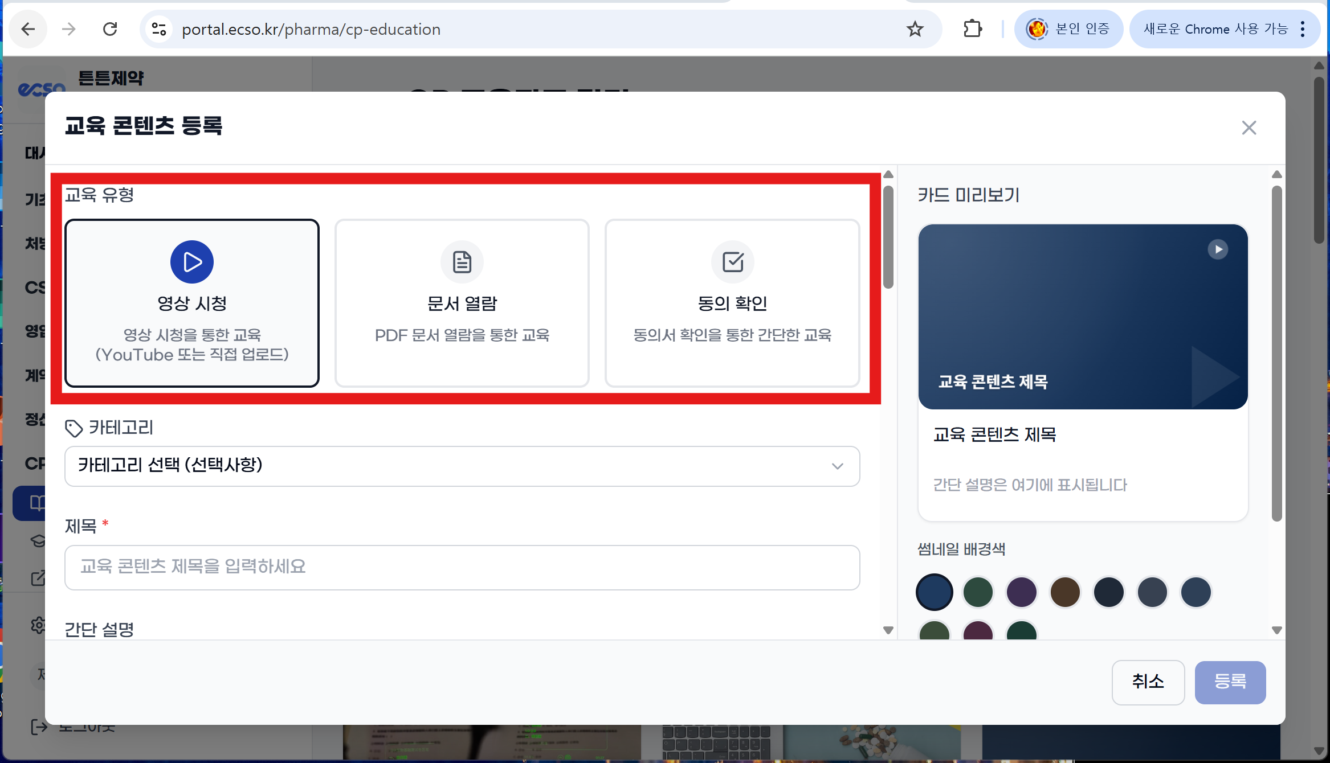Open Chrome three-dot menu
The width and height of the screenshot is (1330, 763).
[x=1303, y=29]
